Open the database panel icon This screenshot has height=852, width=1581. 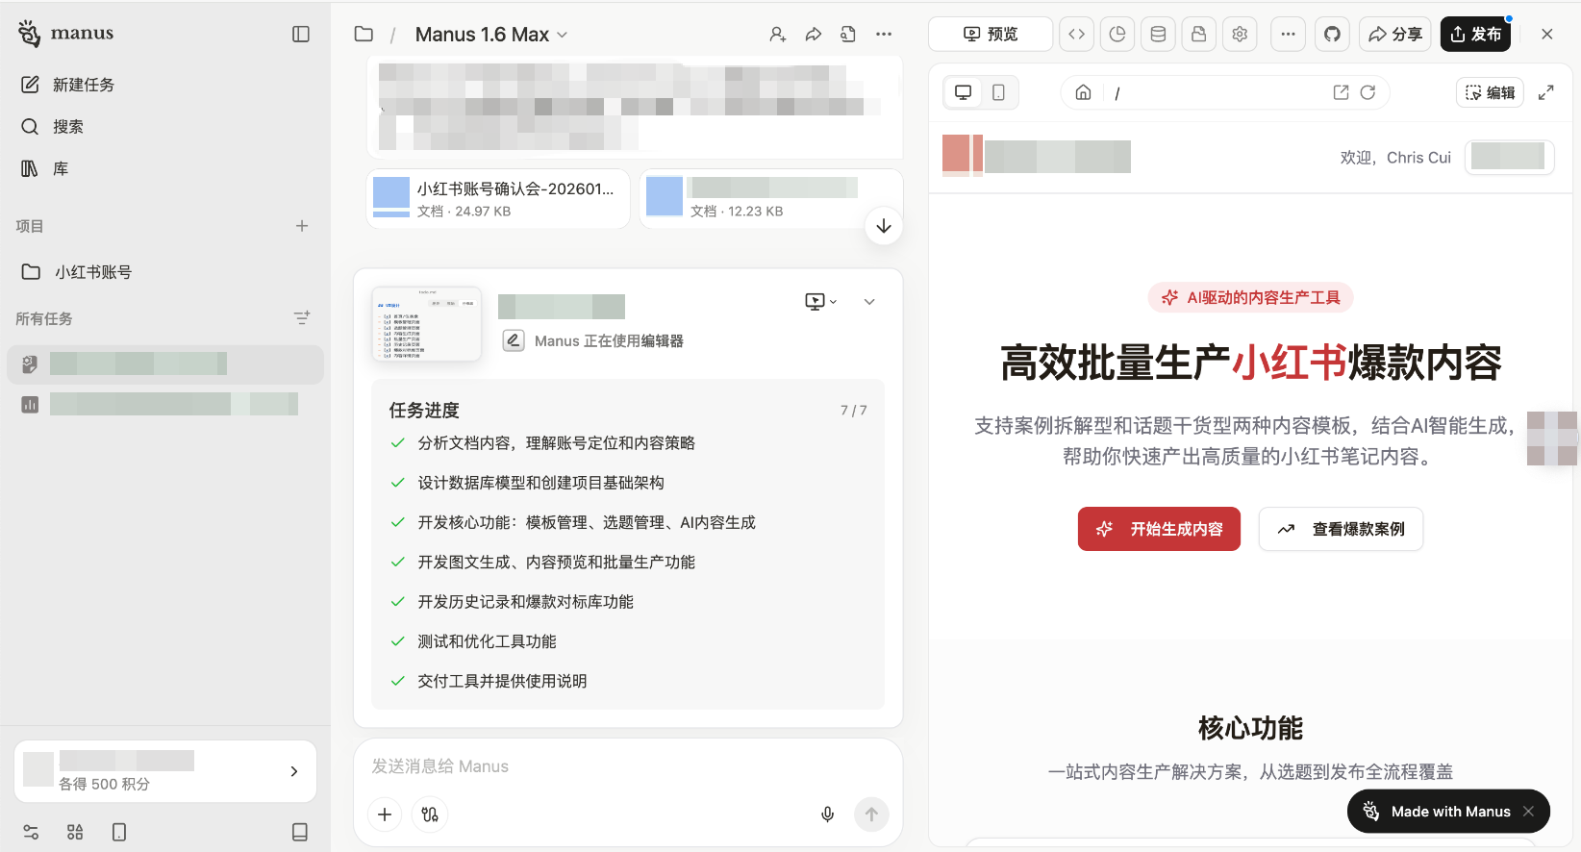(x=1158, y=35)
